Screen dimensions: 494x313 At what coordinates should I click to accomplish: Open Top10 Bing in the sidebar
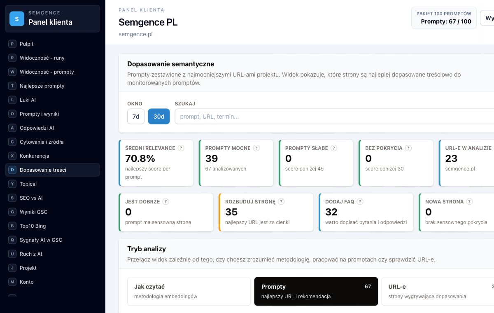52,226
